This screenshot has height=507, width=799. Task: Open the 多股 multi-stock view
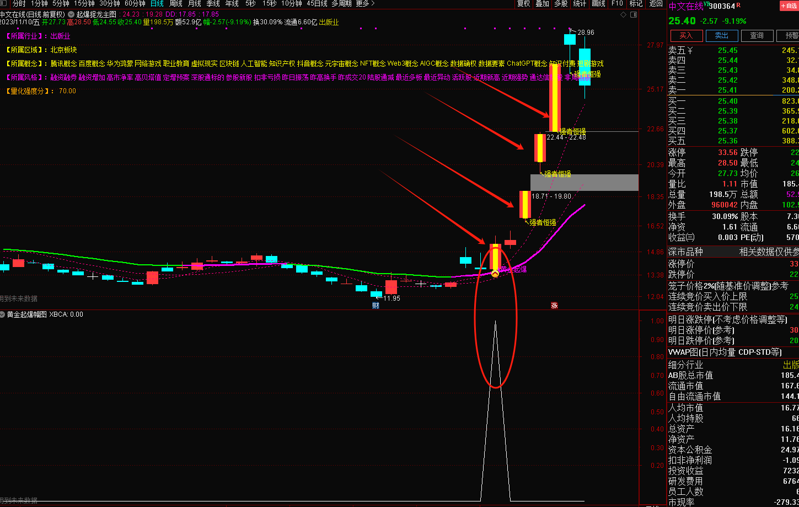coord(561,3)
